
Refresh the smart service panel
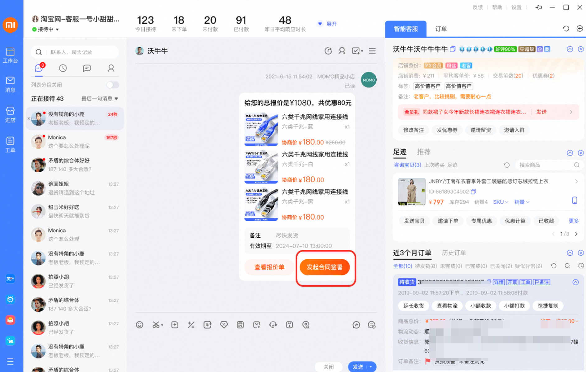(x=566, y=29)
